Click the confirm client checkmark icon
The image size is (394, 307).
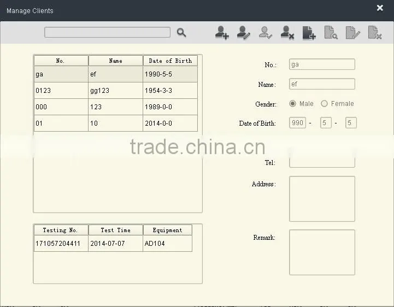pyautogui.click(x=266, y=32)
